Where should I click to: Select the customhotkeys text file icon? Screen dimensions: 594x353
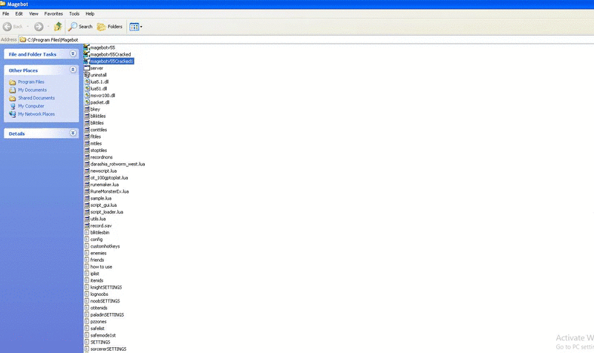coord(87,246)
